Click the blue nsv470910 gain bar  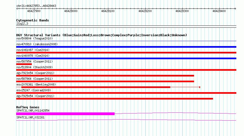point(126,47)
